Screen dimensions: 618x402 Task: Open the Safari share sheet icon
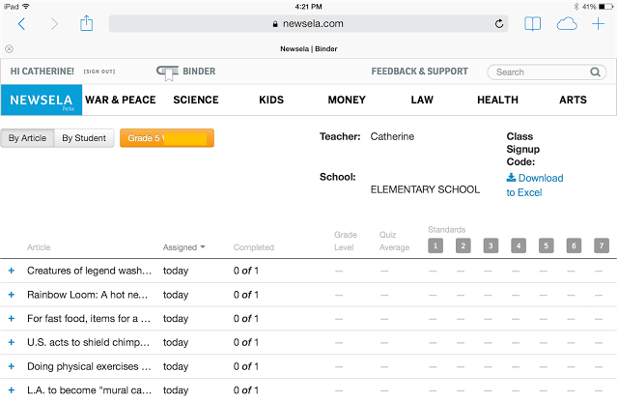(86, 23)
